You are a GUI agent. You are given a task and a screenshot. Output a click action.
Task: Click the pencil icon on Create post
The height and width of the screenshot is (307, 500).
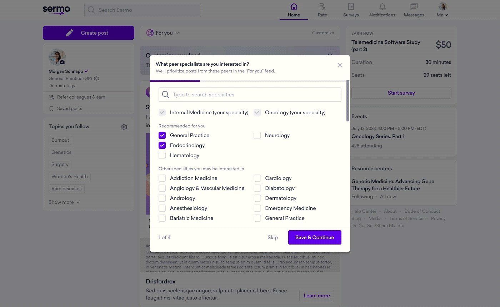(x=70, y=33)
